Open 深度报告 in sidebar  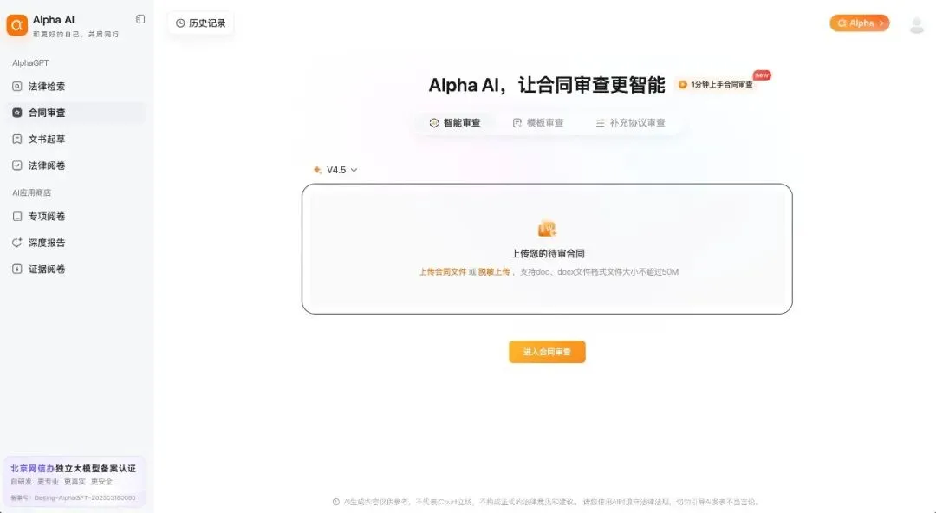[x=75, y=243]
